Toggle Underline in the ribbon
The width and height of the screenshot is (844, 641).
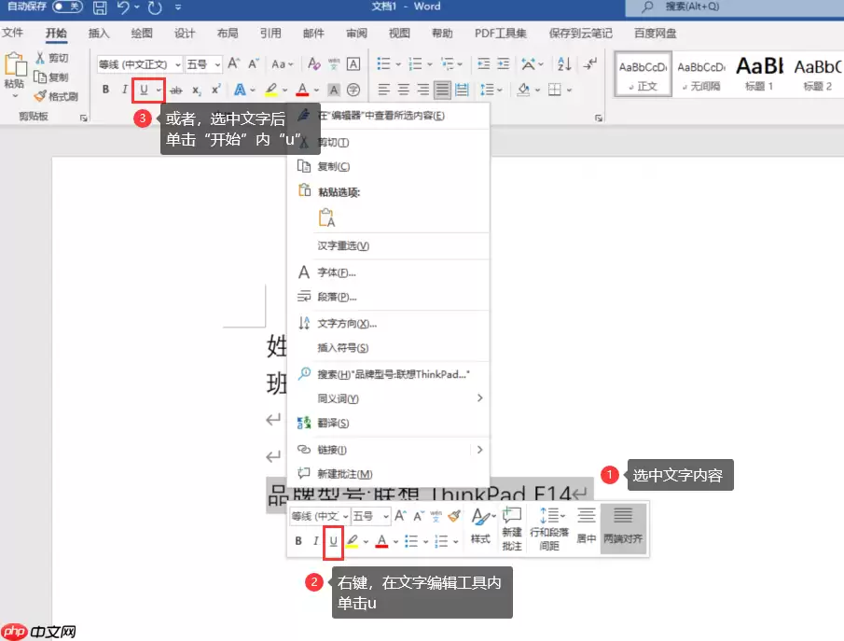144,90
